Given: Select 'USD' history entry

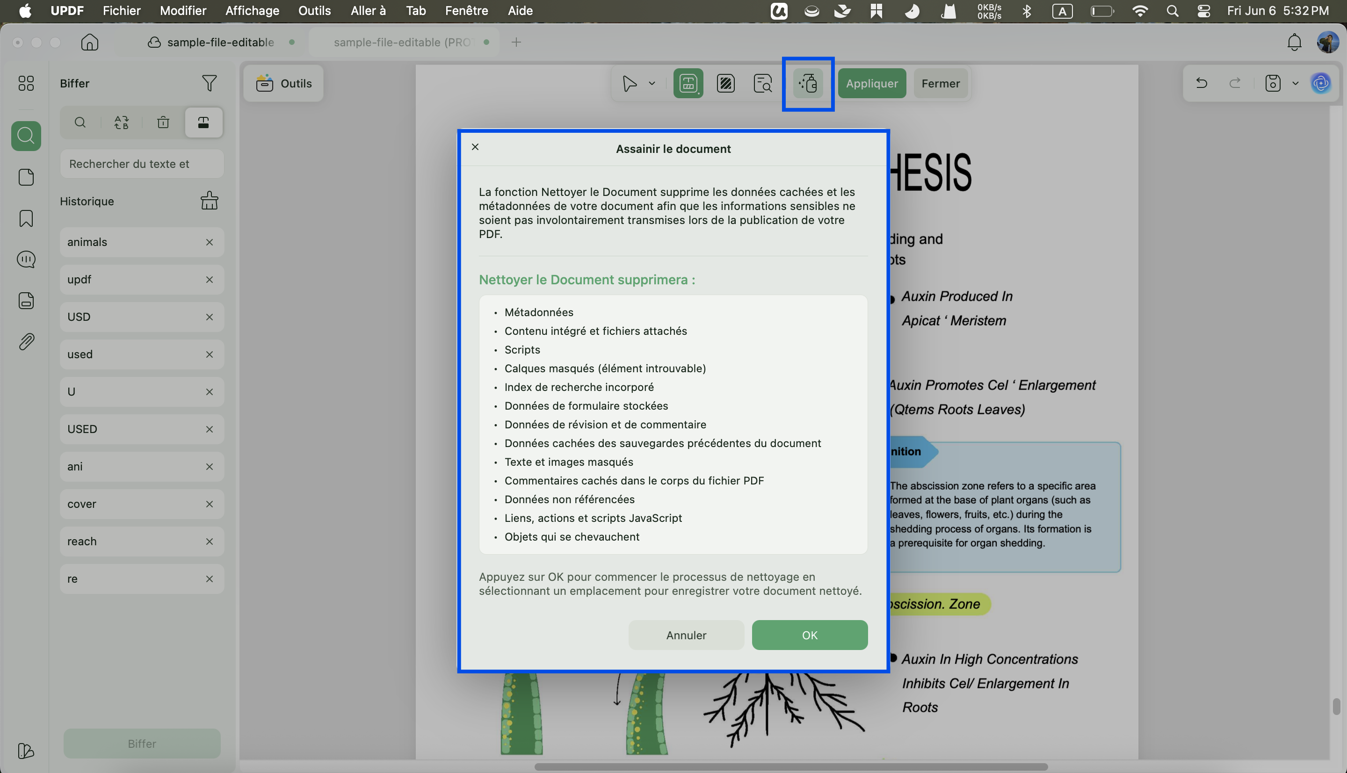Looking at the screenshot, I should (142, 317).
